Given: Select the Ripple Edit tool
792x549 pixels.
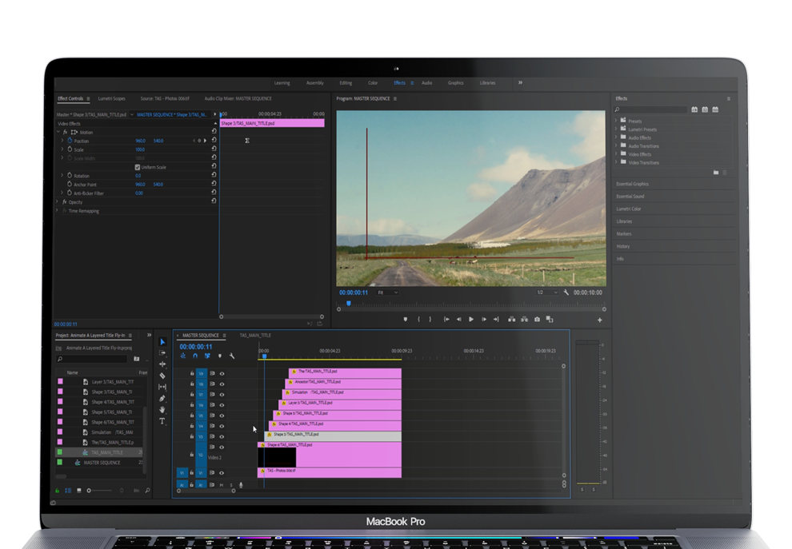Looking at the screenshot, I should pos(162,364).
